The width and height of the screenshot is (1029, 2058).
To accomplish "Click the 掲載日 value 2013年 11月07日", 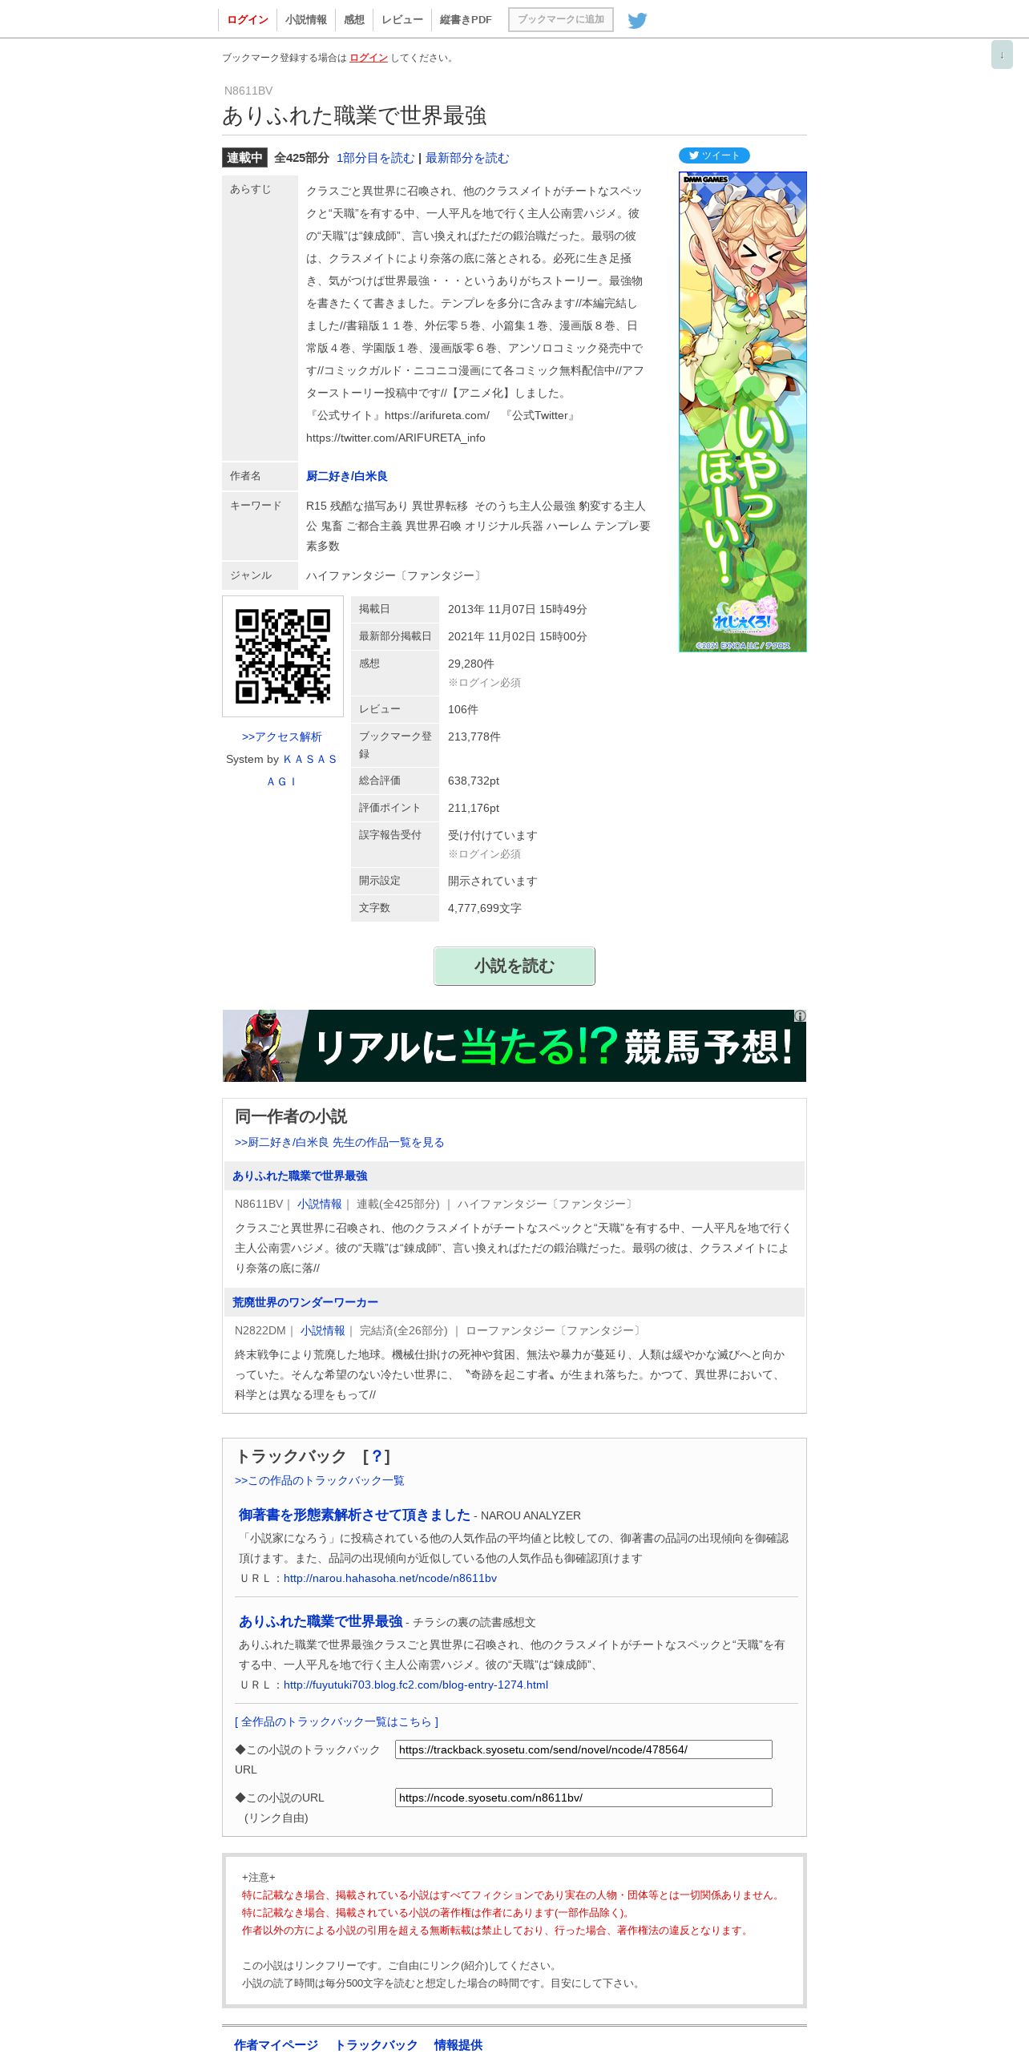I will pos(518,609).
